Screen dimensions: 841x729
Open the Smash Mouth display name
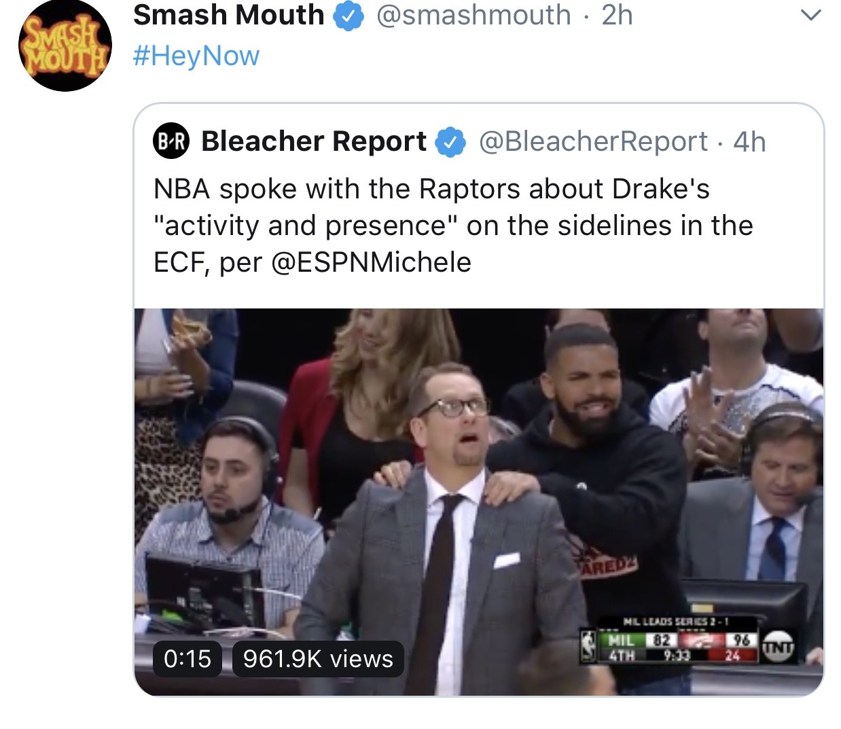229,15
